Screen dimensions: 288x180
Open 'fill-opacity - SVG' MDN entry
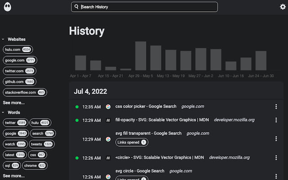tap(162, 120)
